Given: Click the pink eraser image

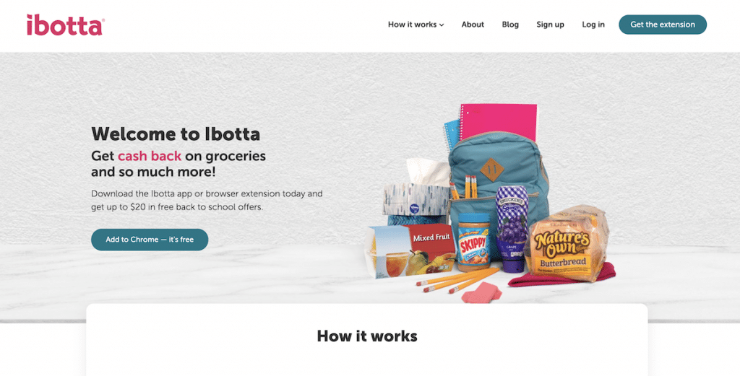Looking at the screenshot, I should point(481,293).
